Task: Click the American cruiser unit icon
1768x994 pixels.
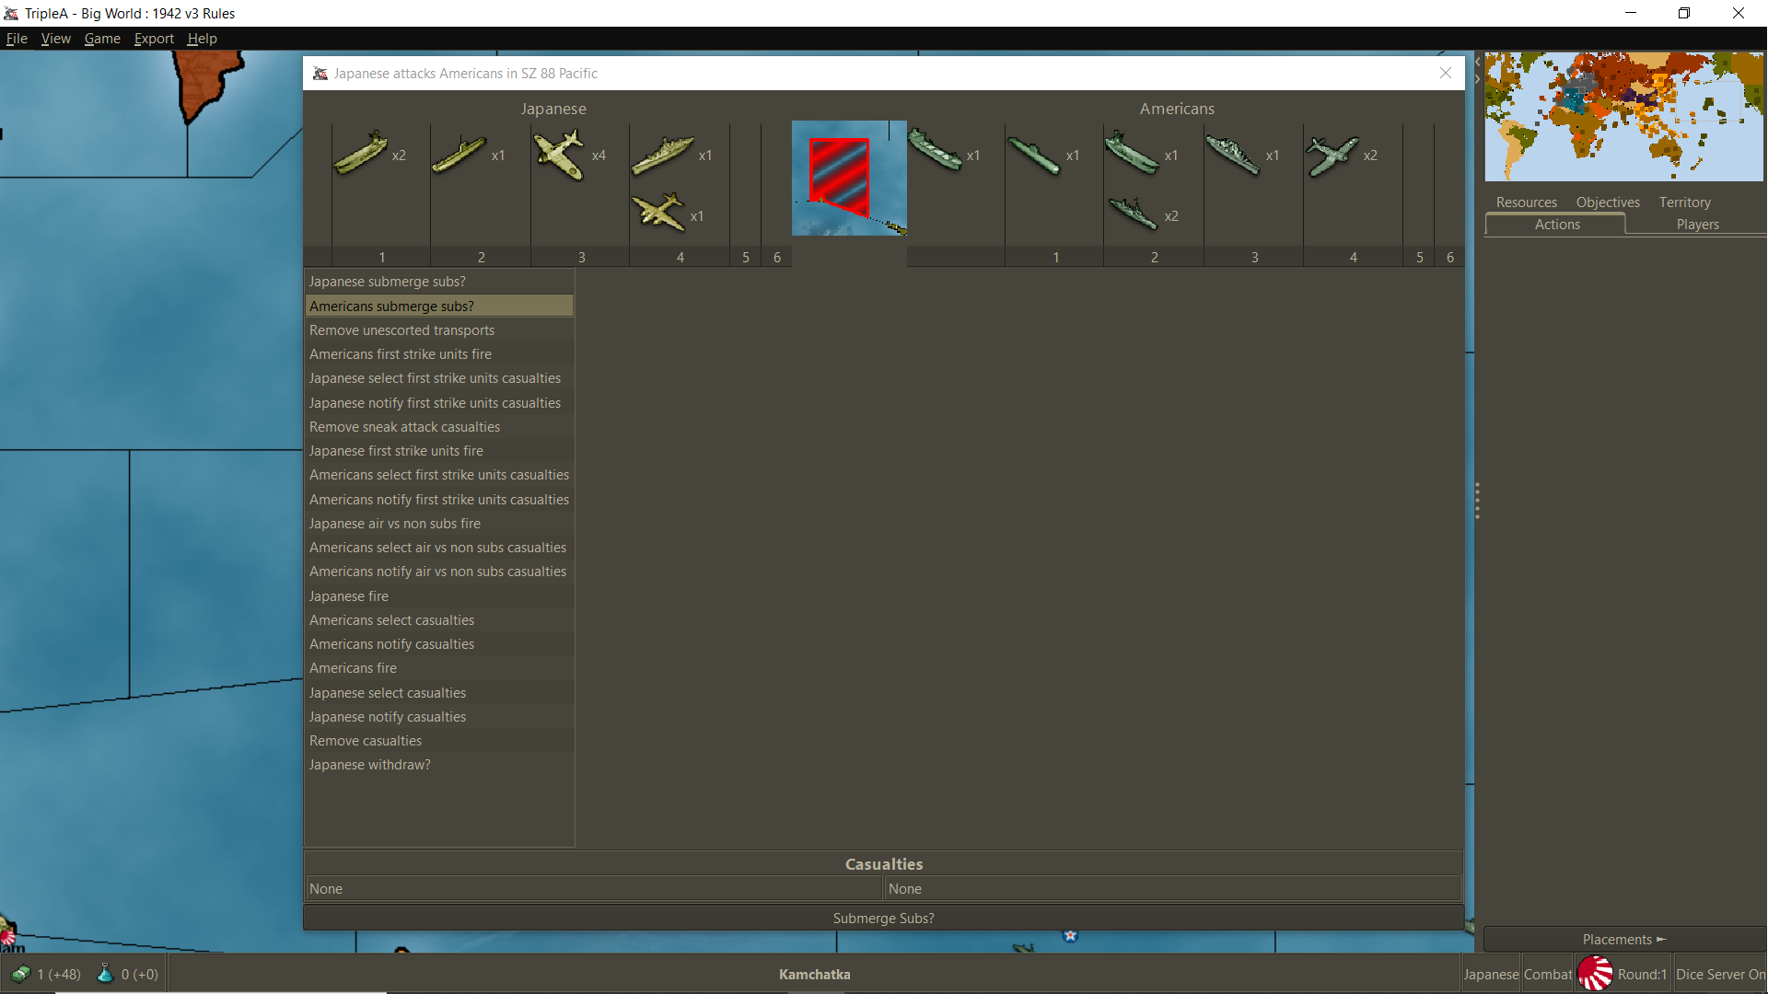Action: click(x=1233, y=155)
